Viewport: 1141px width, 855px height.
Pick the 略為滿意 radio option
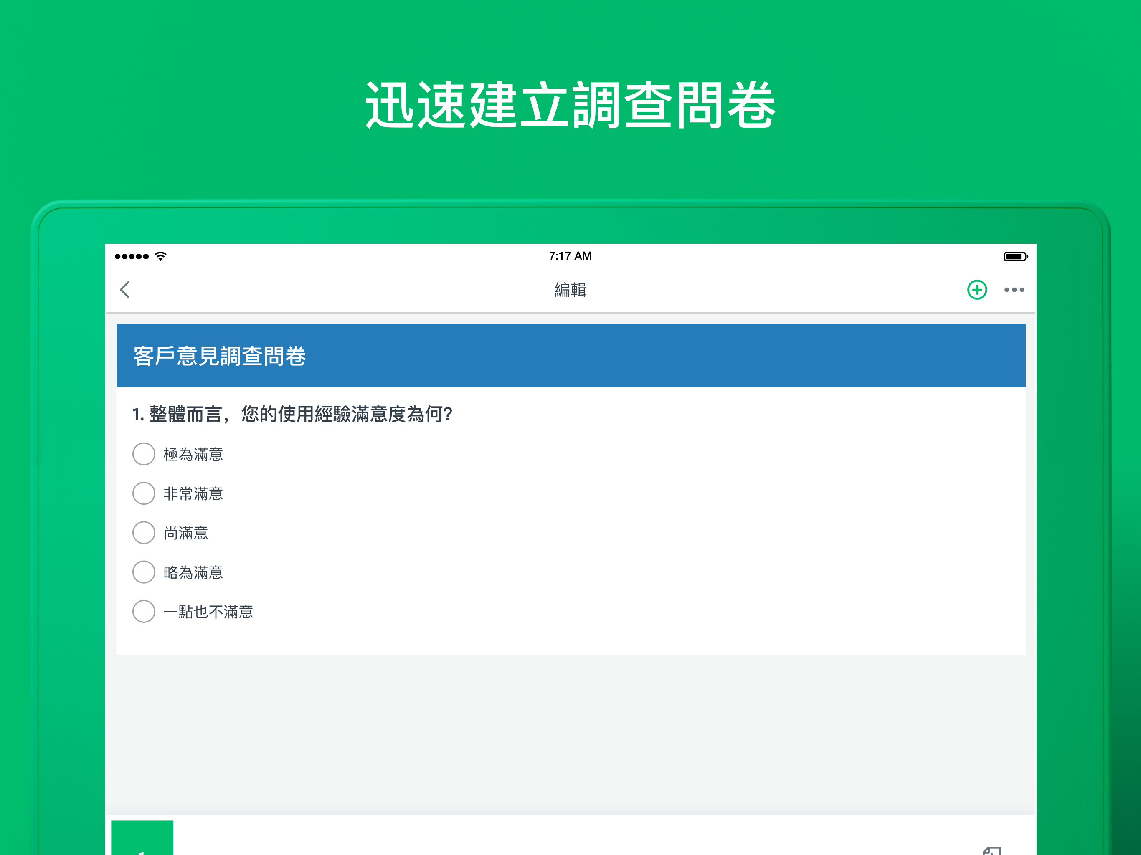coord(144,572)
